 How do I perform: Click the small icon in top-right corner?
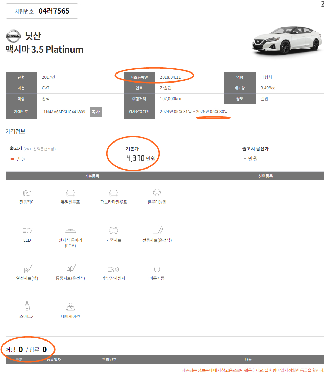click(x=322, y=4)
